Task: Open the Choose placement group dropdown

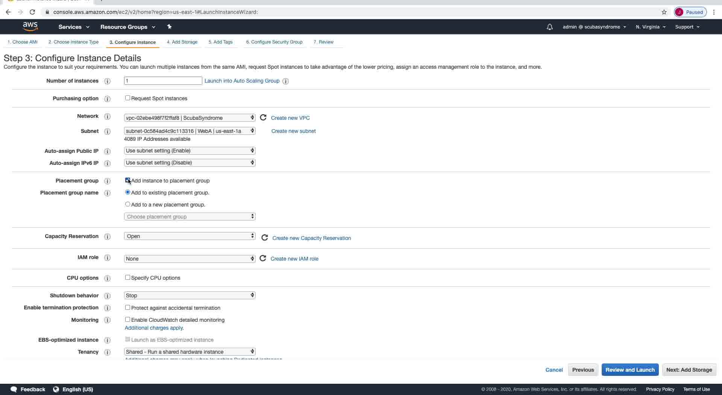Action: pos(190,217)
